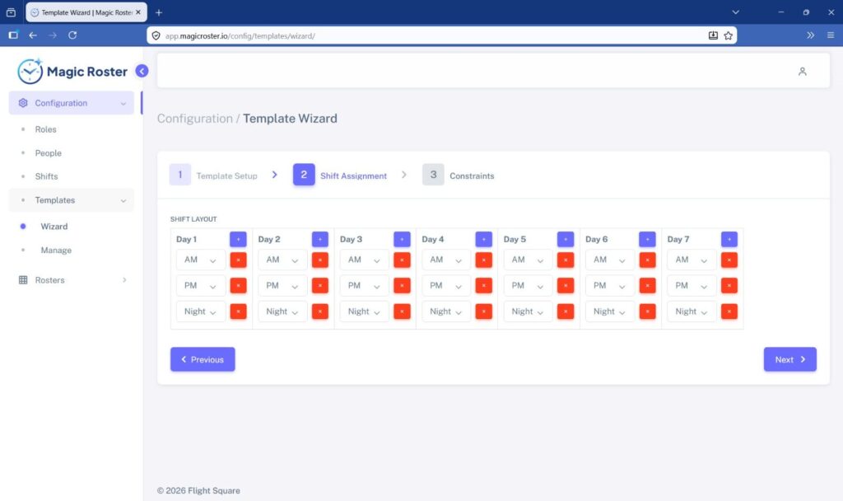Image resolution: width=843 pixels, height=501 pixels.
Task: Delete Day 5 AM shift row
Action: click(x=565, y=260)
